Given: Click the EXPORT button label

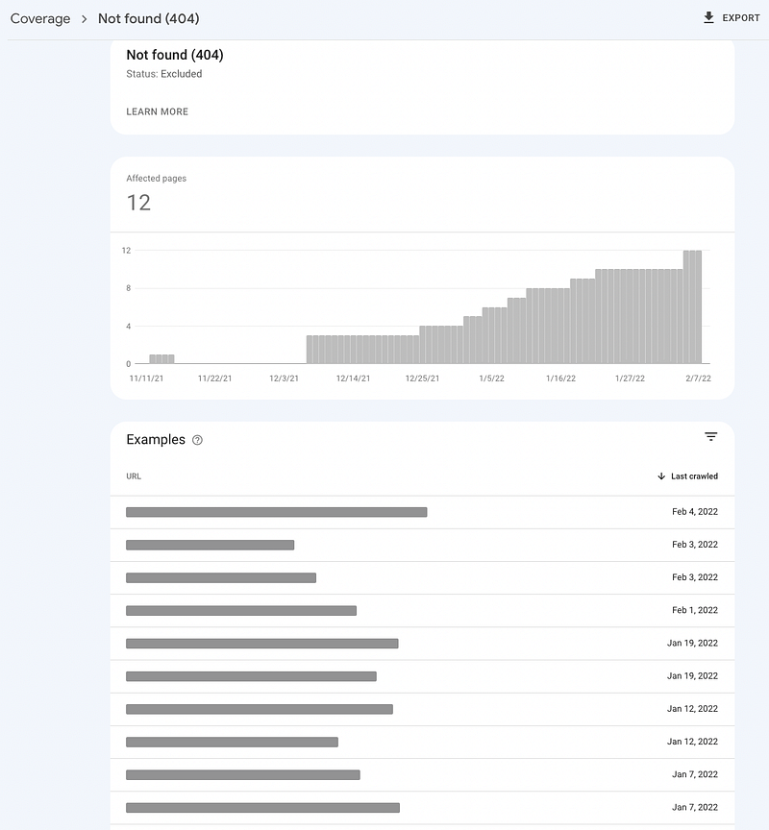Looking at the screenshot, I should pyautogui.click(x=741, y=18).
